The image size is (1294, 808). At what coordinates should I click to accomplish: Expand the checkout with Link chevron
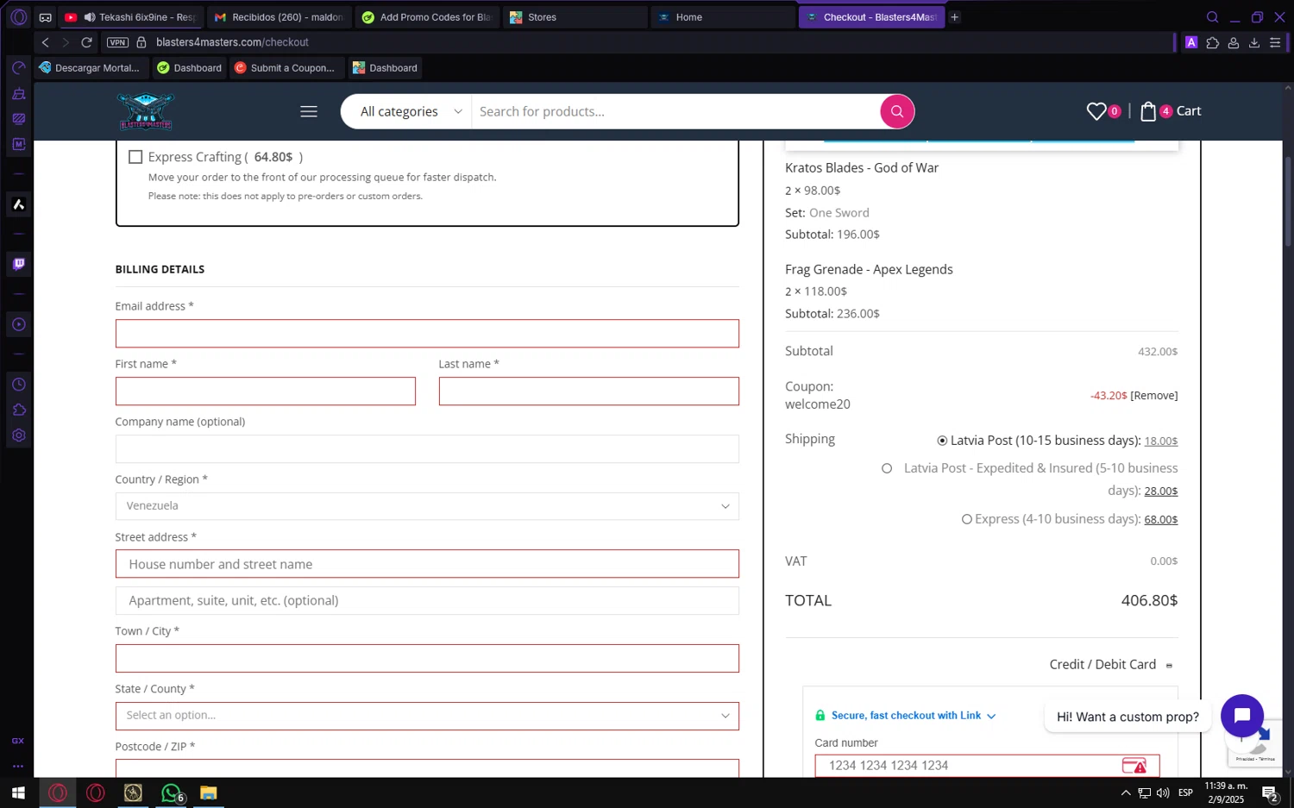991,716
